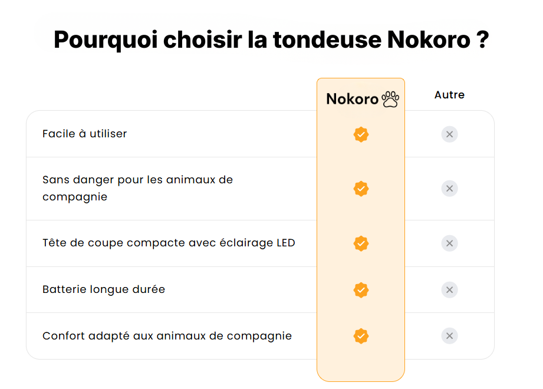
Task: Click the Autre column header
Action: pos(449,95)
